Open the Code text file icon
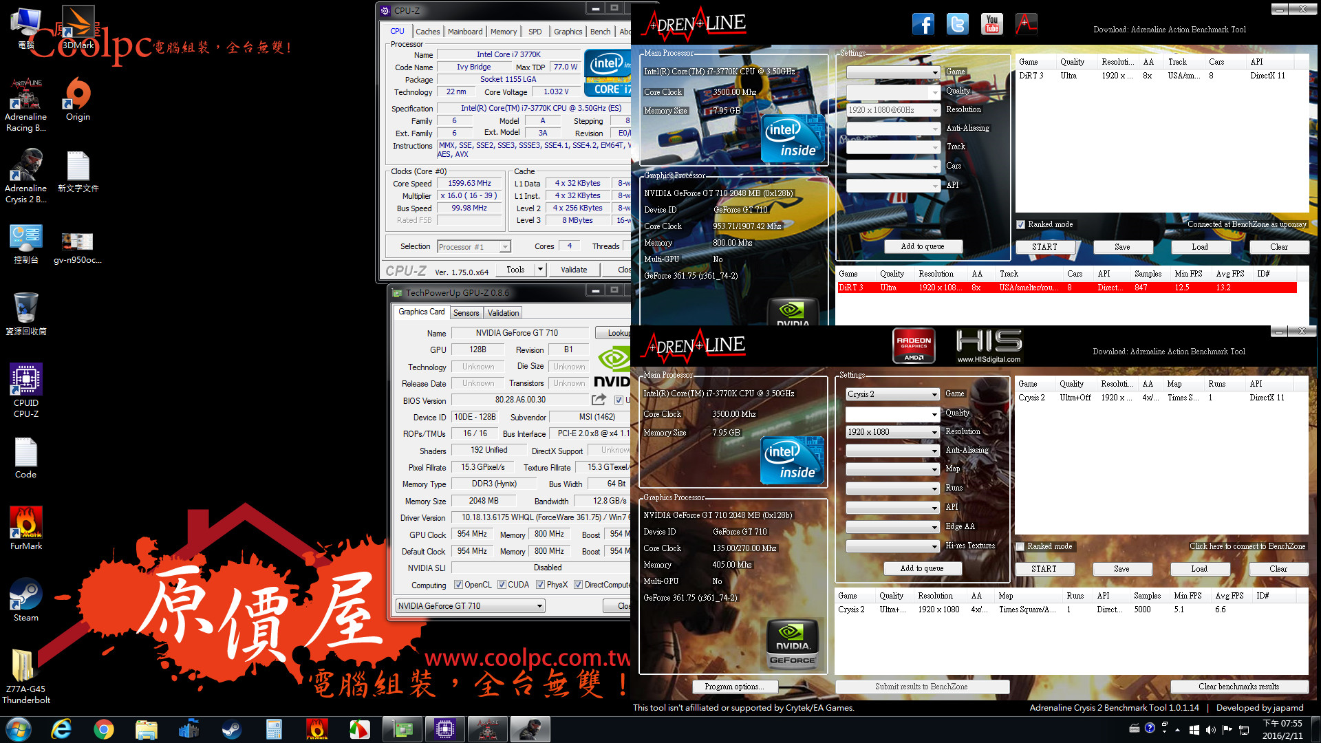1321x743 pixels. click(26, 457)
